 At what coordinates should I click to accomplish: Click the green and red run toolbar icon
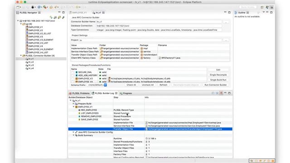tap(45, 7)
